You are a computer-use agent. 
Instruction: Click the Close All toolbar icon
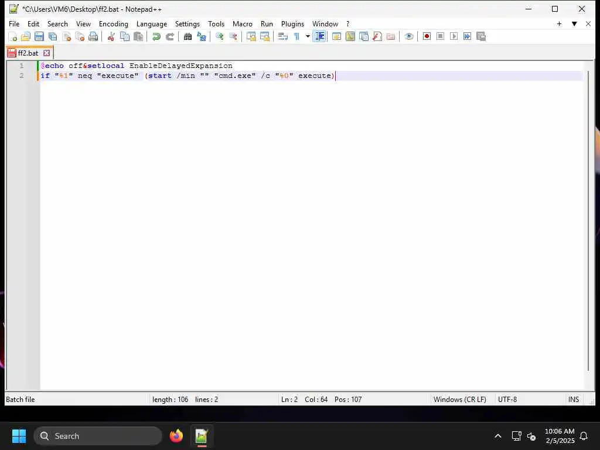click(x=80, y=37)
